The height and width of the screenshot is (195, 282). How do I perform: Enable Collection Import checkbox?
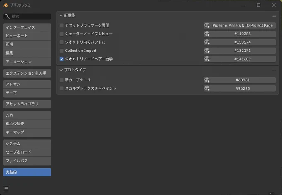click(61, 51)
